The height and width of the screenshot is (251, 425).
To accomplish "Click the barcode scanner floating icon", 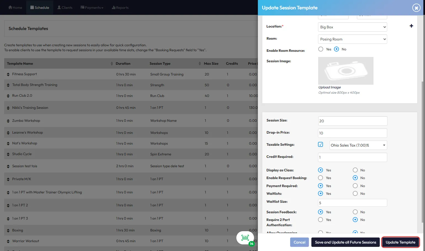I will (x=245, y=238).
